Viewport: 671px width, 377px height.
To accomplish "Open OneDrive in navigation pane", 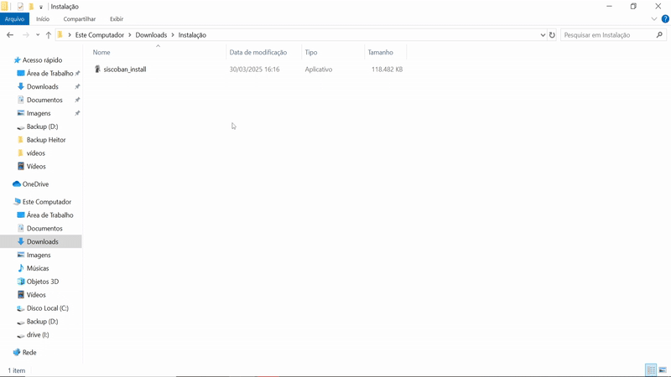I will [x=35, y=184].
